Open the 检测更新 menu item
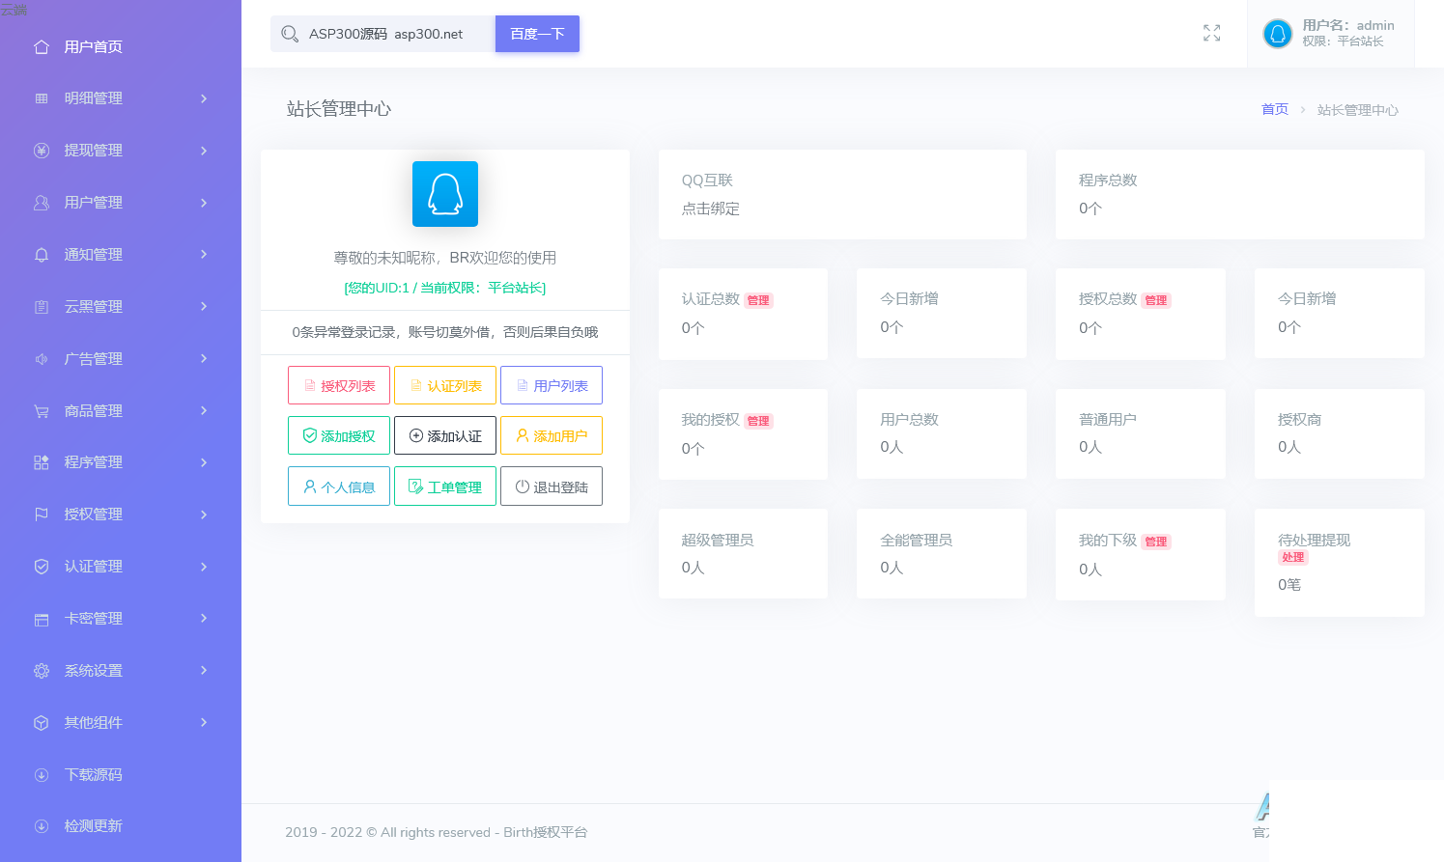 coord(93,826)
